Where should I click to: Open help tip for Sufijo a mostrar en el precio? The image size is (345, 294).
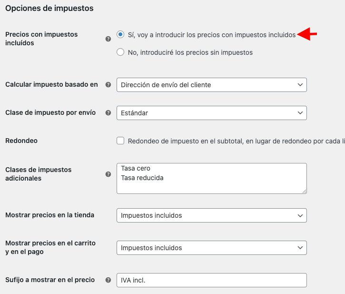[108, 280]
